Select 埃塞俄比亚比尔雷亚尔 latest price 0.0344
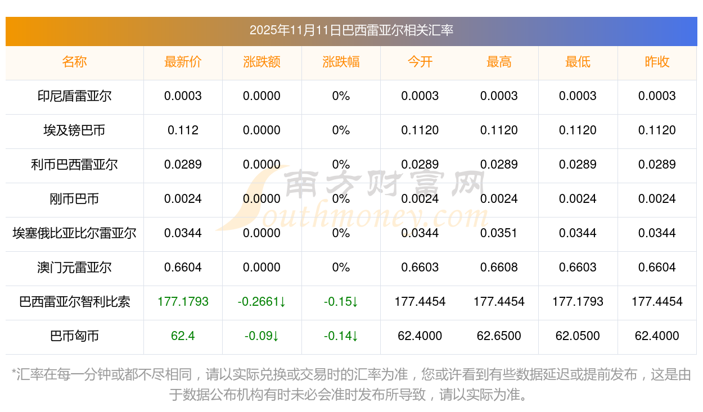Viewport: 703px width, 412px height. 183,233
